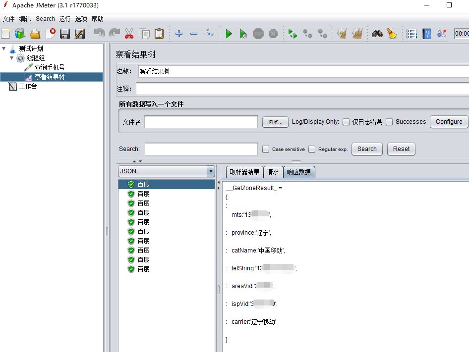Select 察看结果树 in the test tree
This screenshot has width=469, height=352.
tap(50, 77)
